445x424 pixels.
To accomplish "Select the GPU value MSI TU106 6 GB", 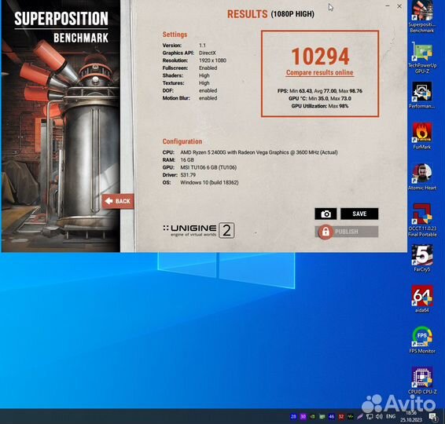I will pyautogui.click(x=208, y=167).
